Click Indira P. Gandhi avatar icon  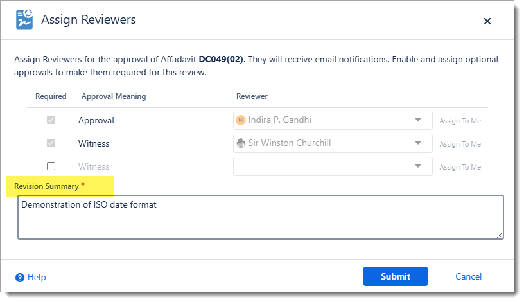[241, 120]
